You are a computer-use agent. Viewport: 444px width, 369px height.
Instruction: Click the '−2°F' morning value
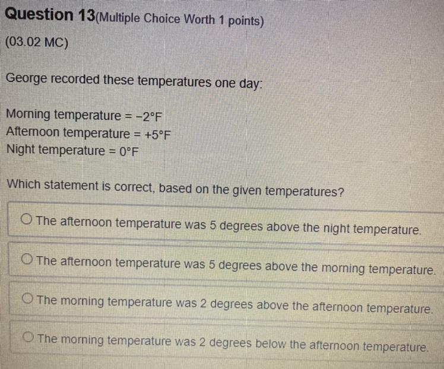(149, 117)
